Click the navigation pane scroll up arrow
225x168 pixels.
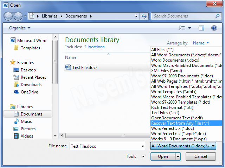55,37
